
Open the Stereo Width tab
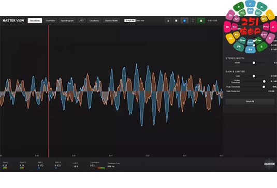(x=111, y=21)
